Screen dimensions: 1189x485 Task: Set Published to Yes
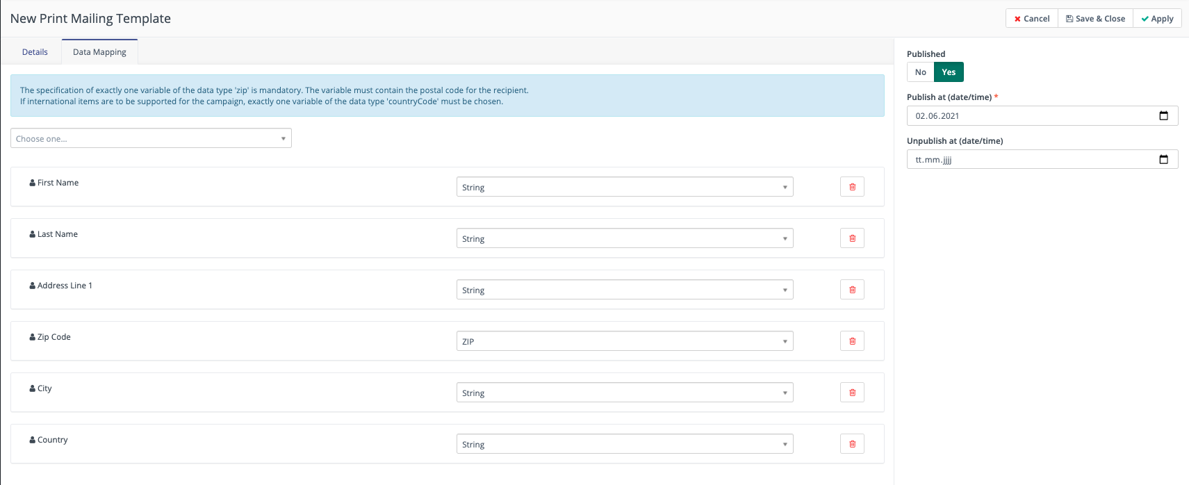coord(949,72)
